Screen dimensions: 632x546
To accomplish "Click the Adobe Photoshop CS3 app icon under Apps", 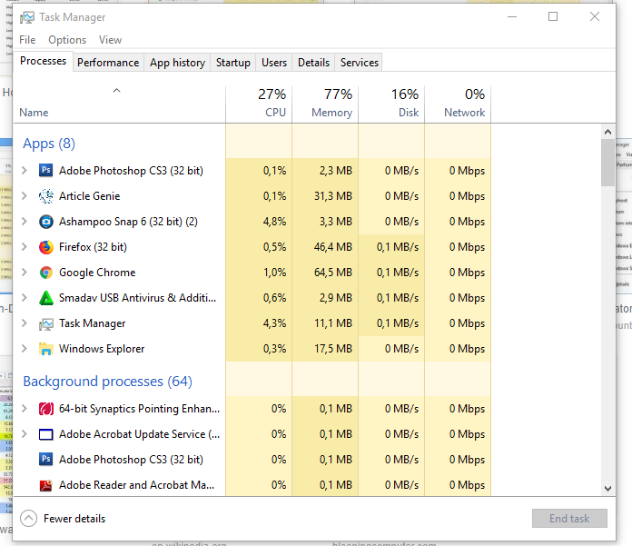I will pyautogui.click(x=46, y=170).
